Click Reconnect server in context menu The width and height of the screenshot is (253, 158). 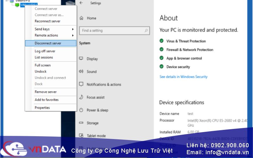[47, 21]
